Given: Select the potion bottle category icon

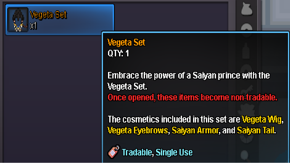Looking at the screenshot, I should coord(246,51).
